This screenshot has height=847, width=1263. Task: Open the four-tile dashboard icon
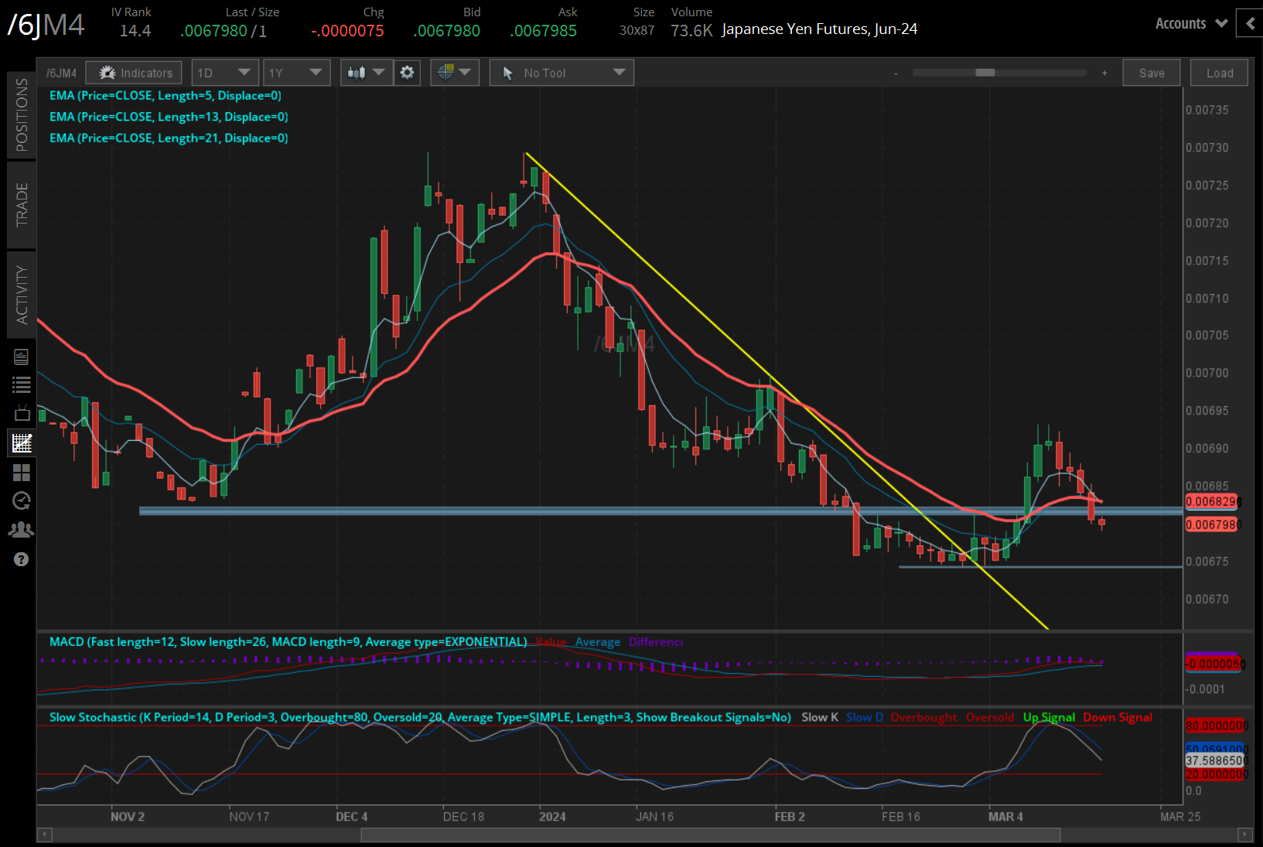[21, 472]
